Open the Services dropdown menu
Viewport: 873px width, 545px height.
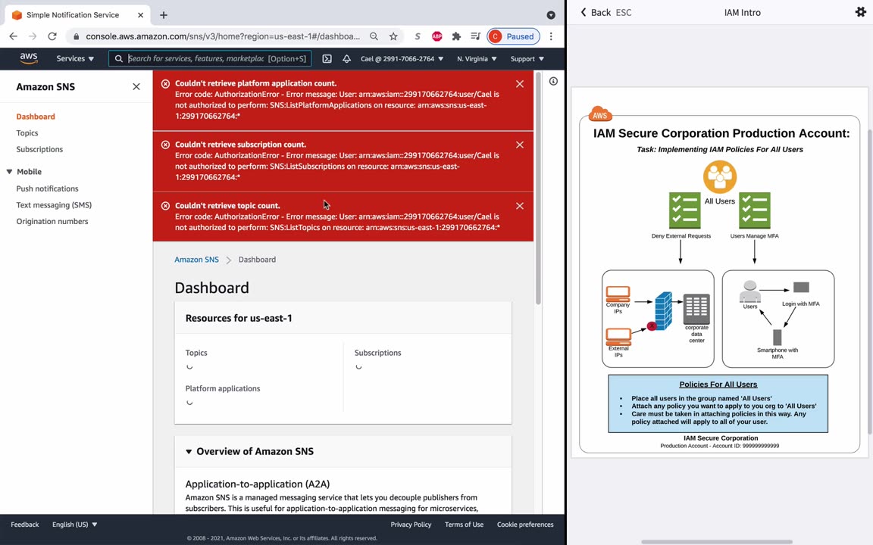(75, 58)
